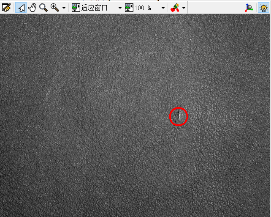Screen dimensions: 271x217
Task: Select the arrow pointer tool
Action: (x=21, y=8)
